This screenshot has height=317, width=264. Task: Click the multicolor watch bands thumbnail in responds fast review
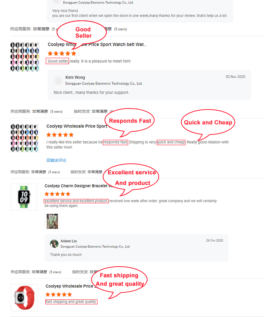pos(24,138)
